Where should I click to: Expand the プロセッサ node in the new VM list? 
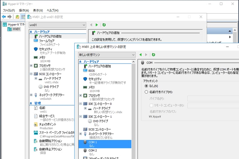click(x=81, y=95)
